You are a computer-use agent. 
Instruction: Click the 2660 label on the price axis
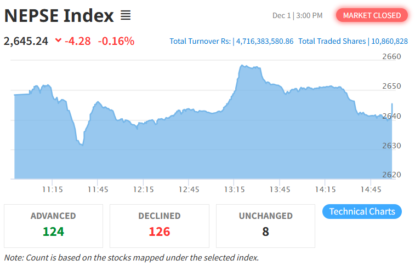click(x=391, y=56)
